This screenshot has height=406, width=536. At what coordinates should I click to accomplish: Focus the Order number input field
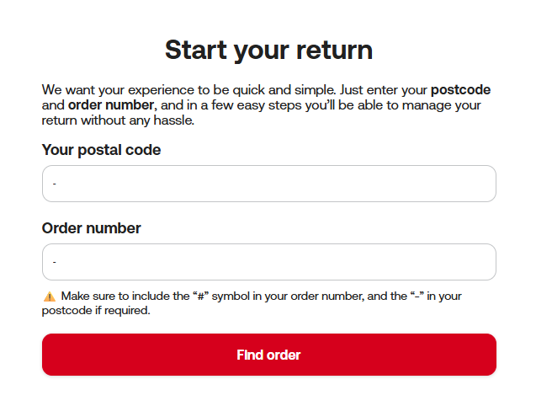point(268,262)
